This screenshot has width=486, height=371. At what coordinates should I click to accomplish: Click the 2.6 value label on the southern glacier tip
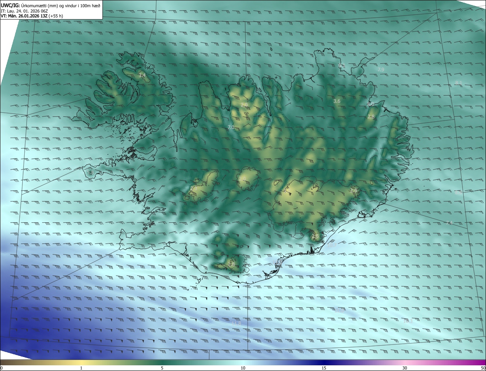coord(315,236)
